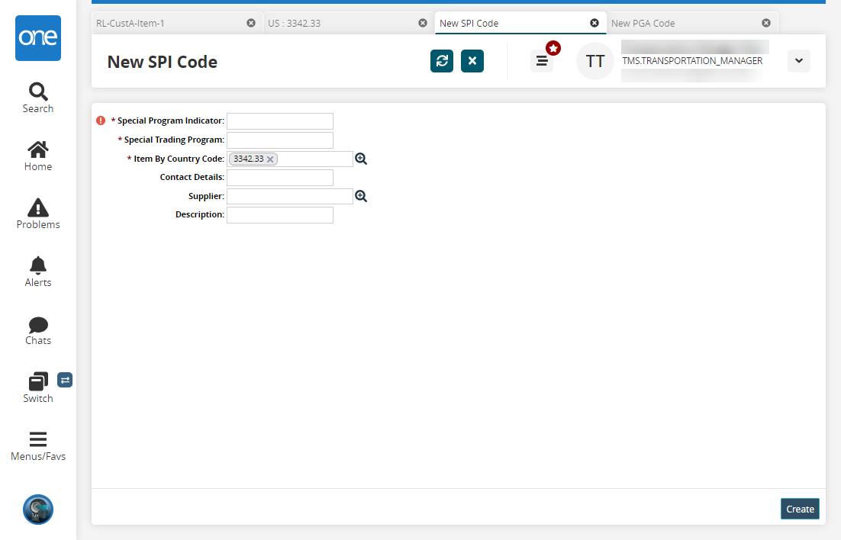The width and height of the screenshot is (841, 540).
Task: Close the New PGA Code tab
Action: [x=766, y=23]
